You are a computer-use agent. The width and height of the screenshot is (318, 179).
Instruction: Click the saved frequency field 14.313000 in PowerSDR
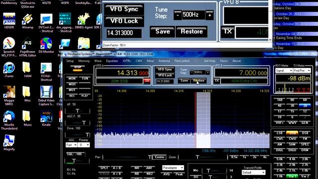(164, 82)
